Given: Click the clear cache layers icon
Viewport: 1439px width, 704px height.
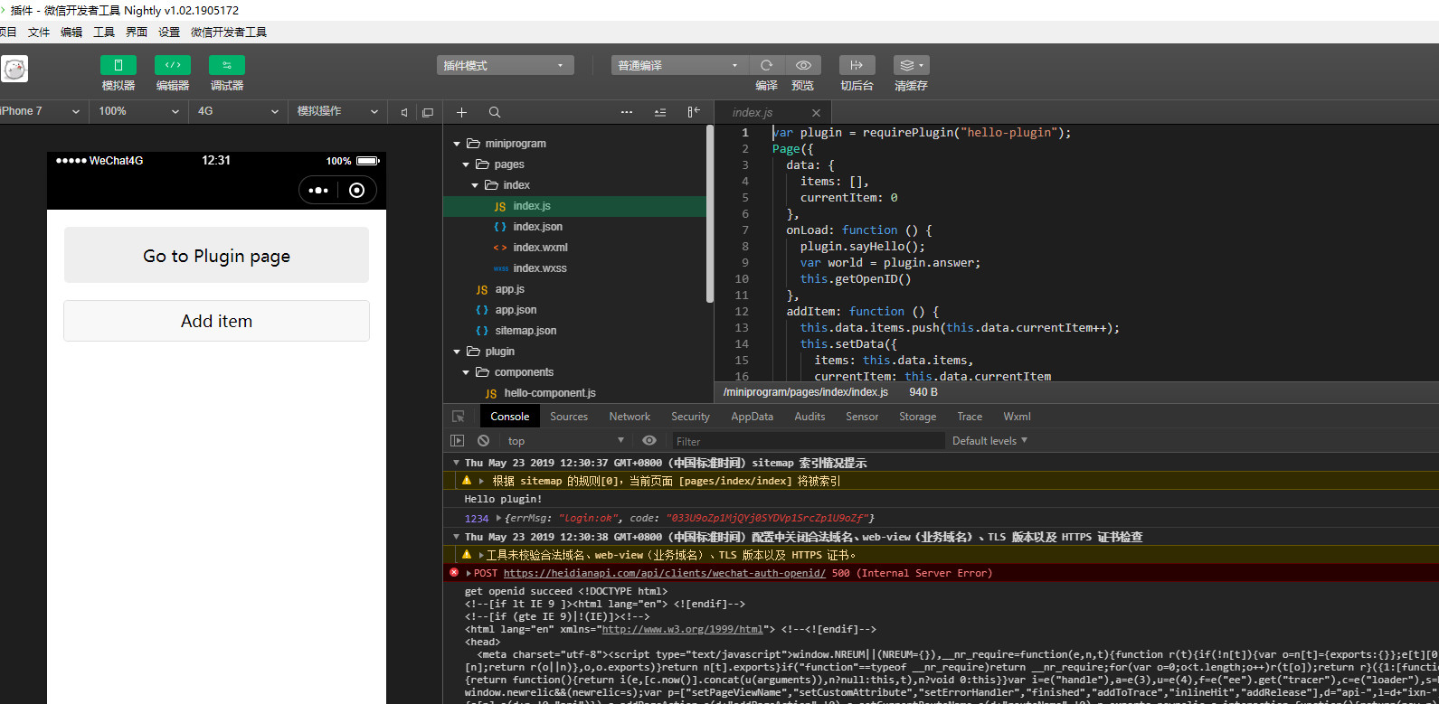Looking at the screenshot, I should point(911,65).
